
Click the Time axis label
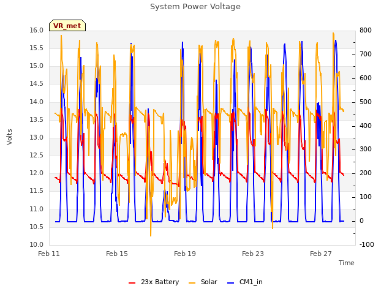coord(347,263)
